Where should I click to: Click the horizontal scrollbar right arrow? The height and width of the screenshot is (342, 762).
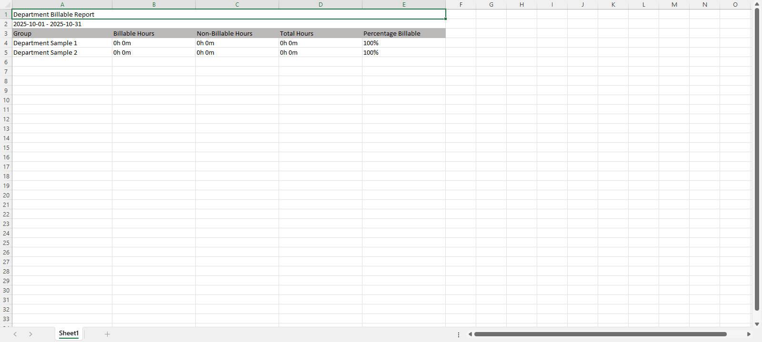(x=749, y=334)
